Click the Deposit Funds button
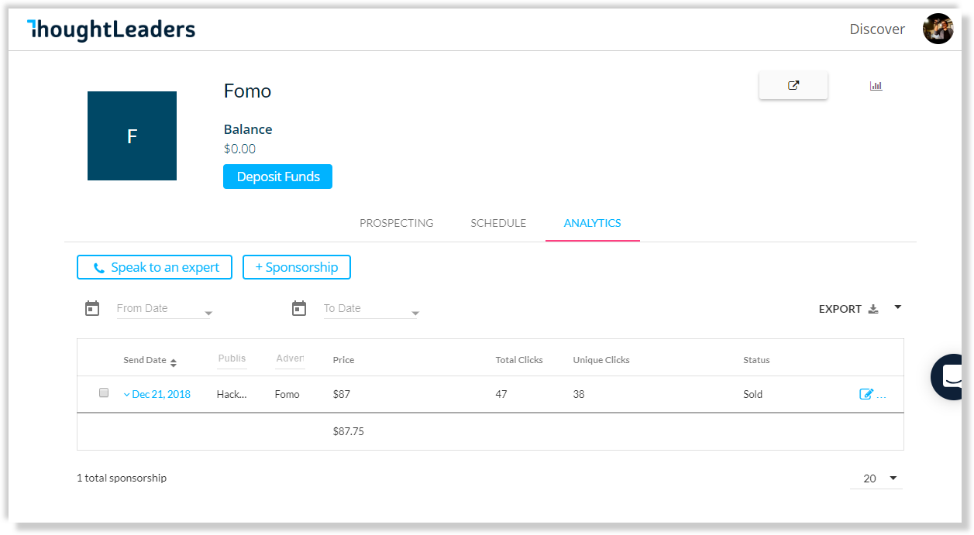 point(277,177)
